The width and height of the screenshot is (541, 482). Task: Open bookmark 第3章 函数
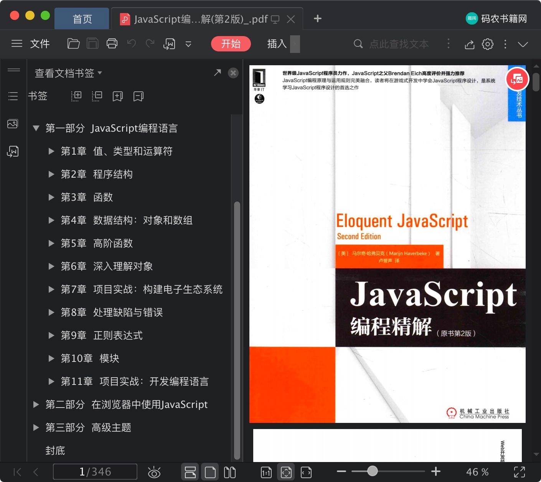pyautogui.click(x=87, y=197)
